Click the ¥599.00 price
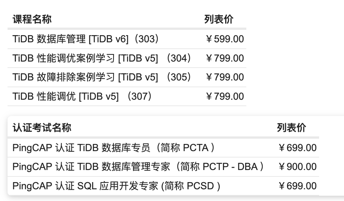 225,39
